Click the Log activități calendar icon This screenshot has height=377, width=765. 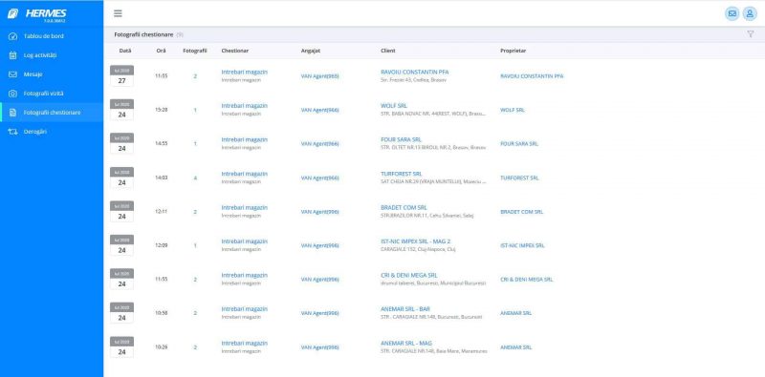coord(13,55)
